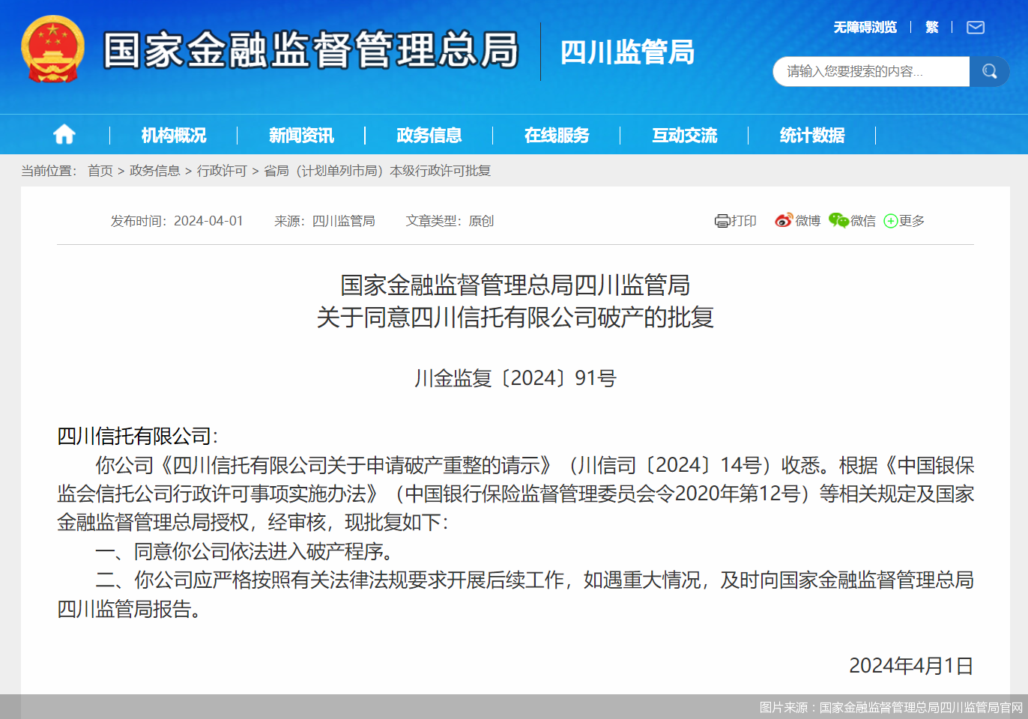Click the 更多 share label
Viewport: 1028px width, 719px height.
pos(912,221)
